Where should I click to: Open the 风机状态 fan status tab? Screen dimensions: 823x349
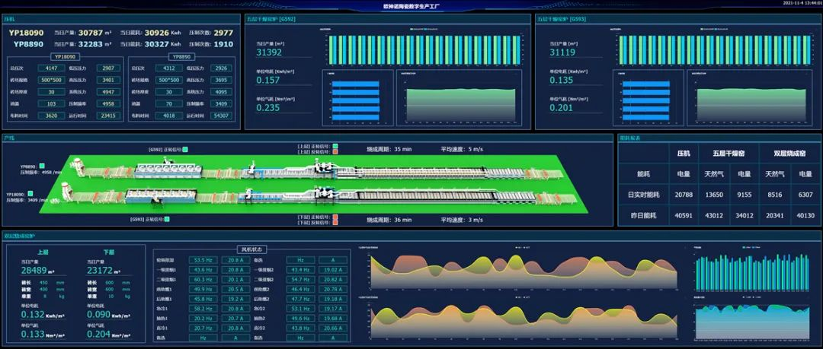pos(251,249)
